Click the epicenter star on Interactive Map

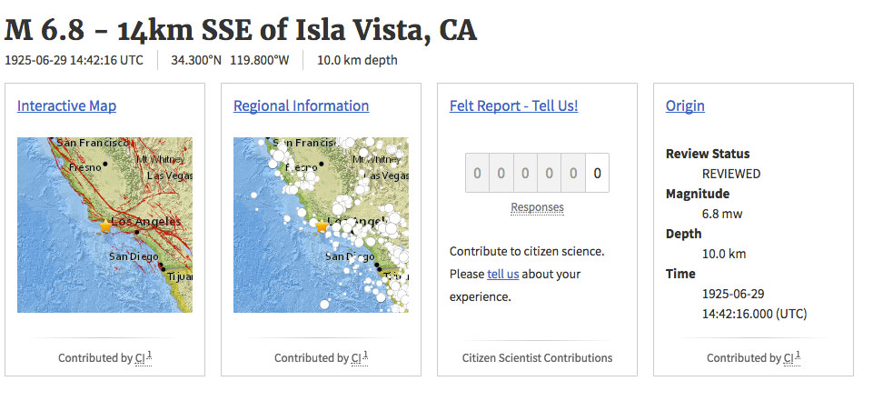pos(105,226)
